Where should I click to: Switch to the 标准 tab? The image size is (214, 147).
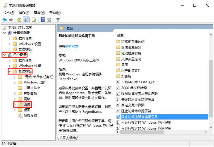(72, 138)
